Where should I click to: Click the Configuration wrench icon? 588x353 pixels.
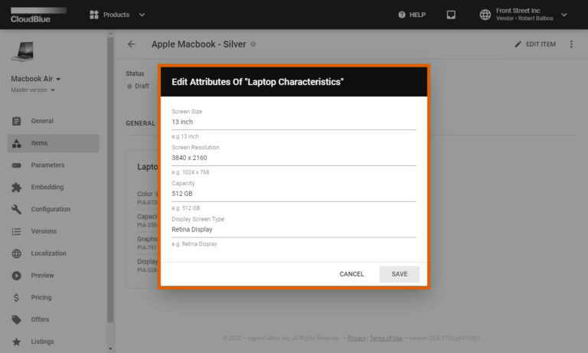[x=17, y=209]
